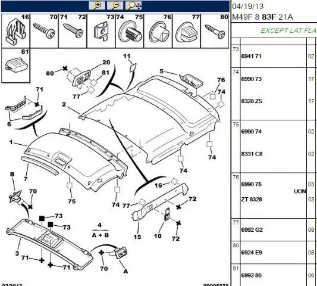Click part number 6941 71 in the table
This screenshot has width=317, height=286.
coord(251,56)
